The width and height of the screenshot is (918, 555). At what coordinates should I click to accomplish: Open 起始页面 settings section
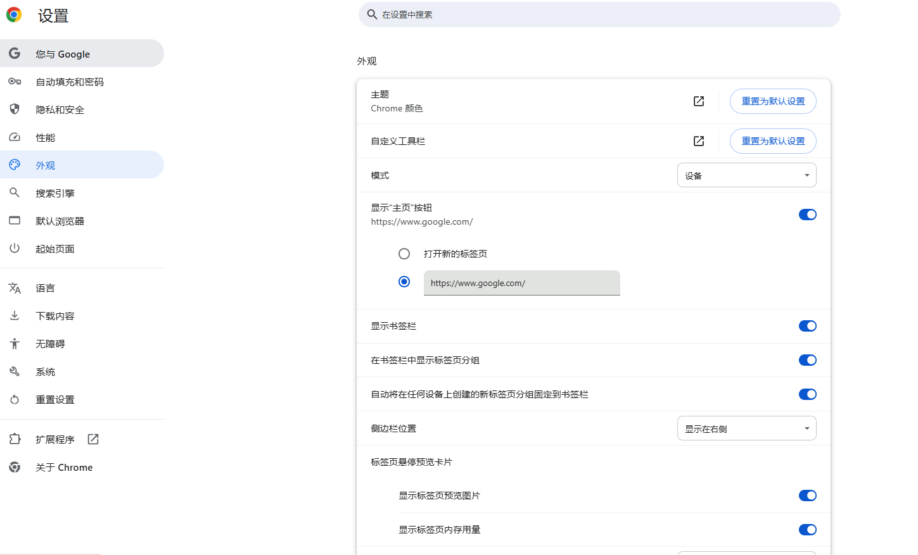click(82, 249)
